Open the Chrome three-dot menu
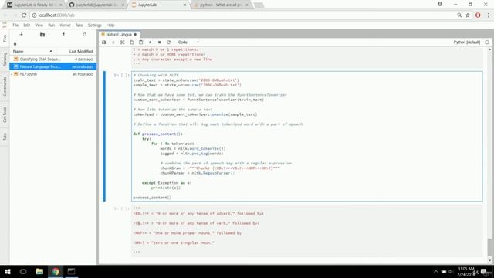494x278 pixels. (x=488, y=15)
